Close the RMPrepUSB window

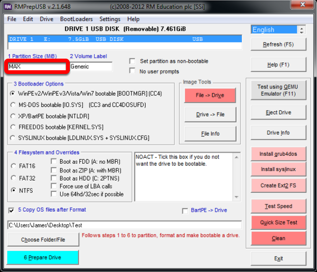pos(302,4)
